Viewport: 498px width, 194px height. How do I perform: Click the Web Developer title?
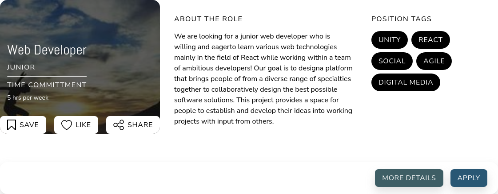pos(47,50)
